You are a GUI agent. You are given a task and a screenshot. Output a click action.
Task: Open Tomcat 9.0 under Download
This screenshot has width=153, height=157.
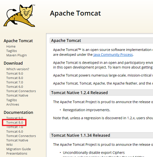[x=15, y=73]
